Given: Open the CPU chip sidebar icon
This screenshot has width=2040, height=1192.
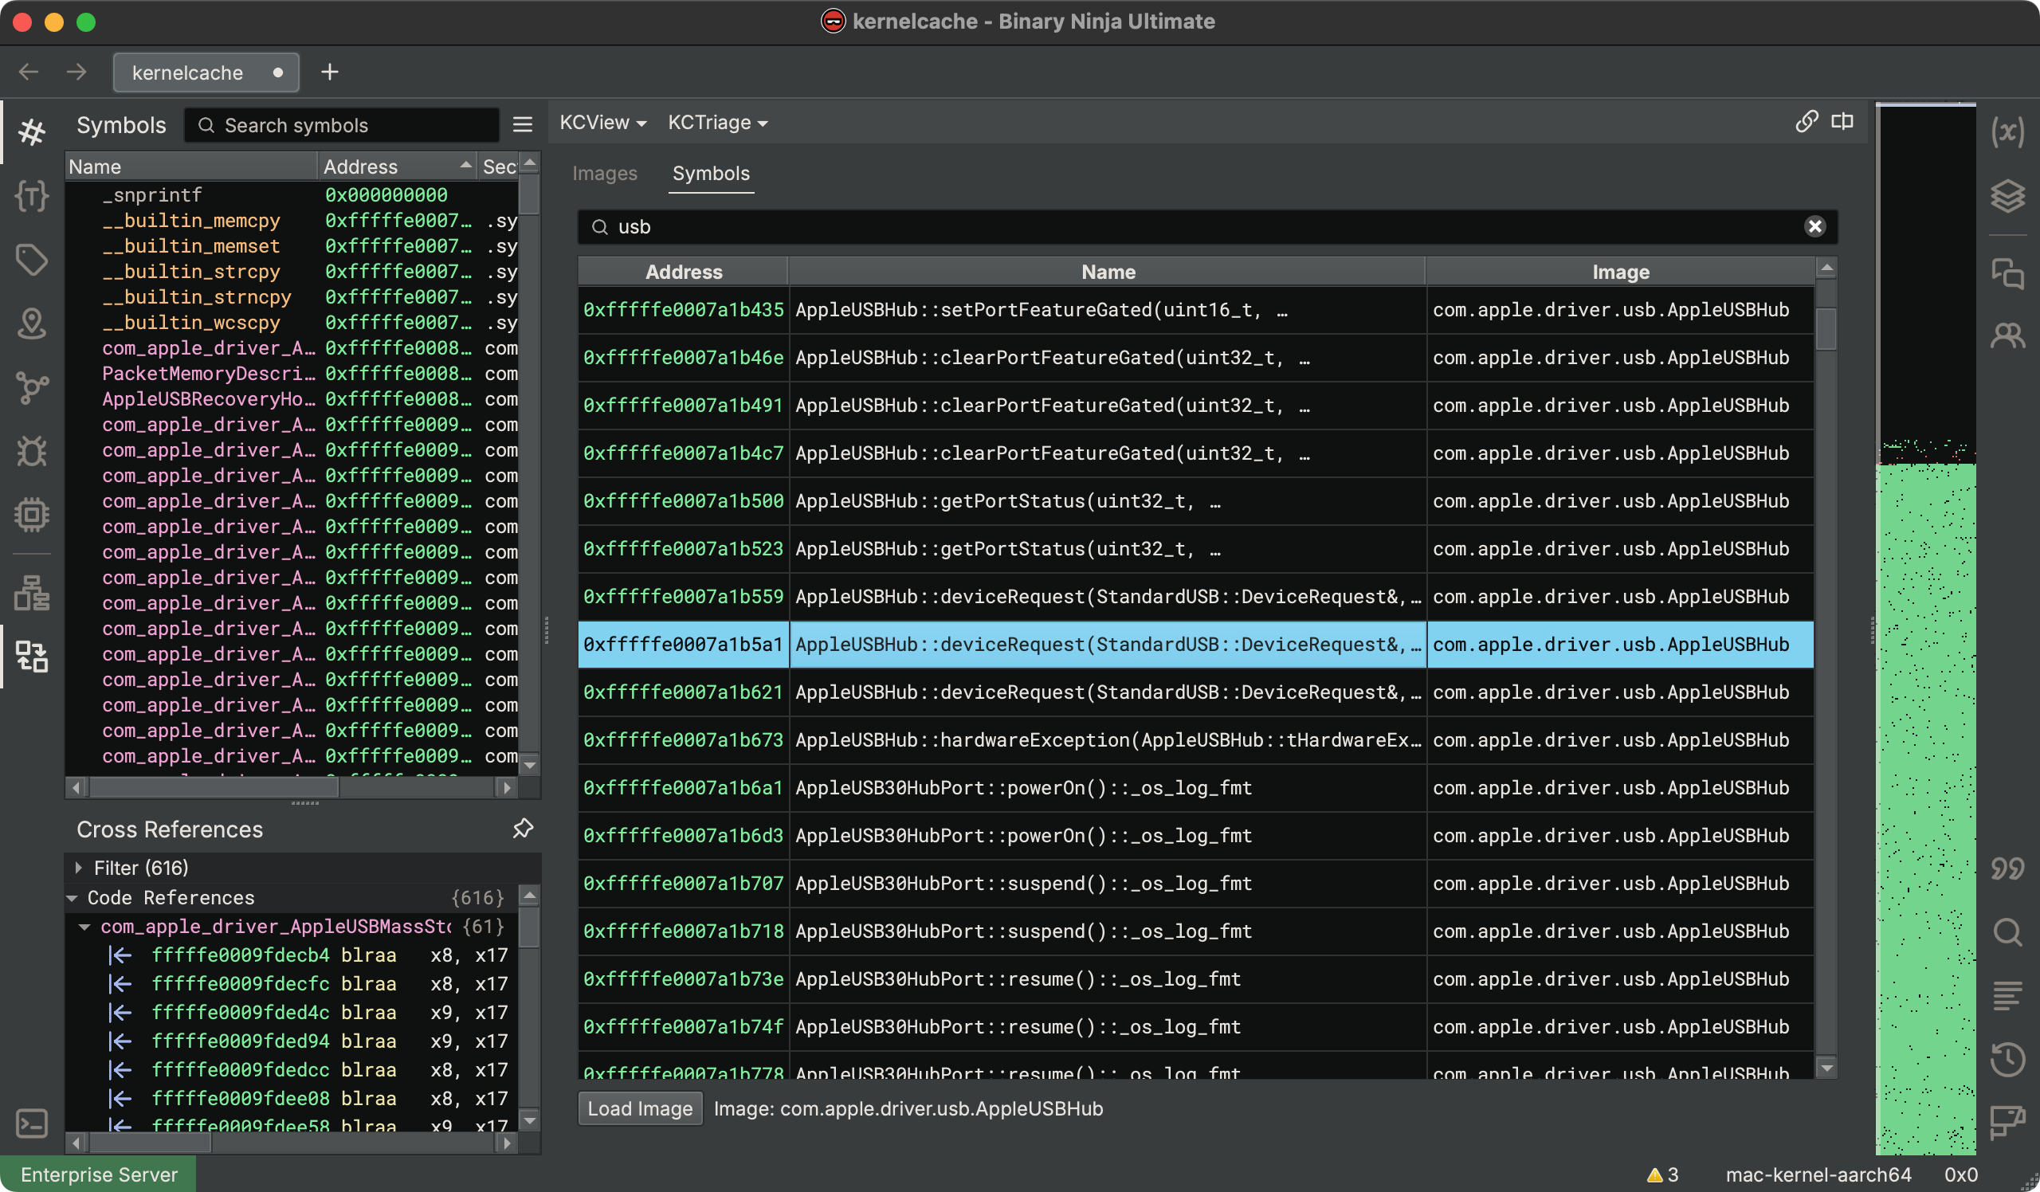Looking at the screenshot, I should 32,515.
